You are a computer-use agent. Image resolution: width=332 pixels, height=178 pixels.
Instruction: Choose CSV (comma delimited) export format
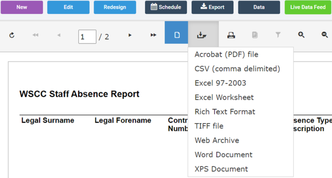pos(237,68)
